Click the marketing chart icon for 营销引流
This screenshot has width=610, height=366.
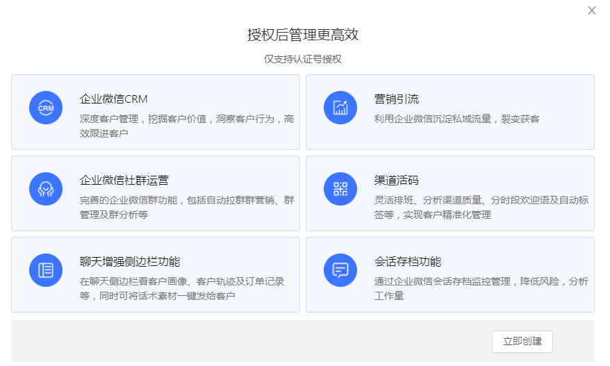340,108
